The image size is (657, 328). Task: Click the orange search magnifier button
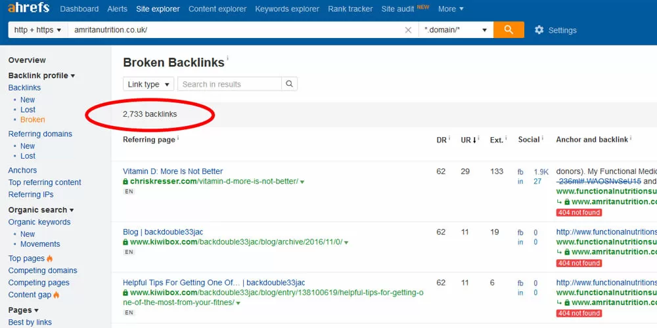tap(509, 30)
